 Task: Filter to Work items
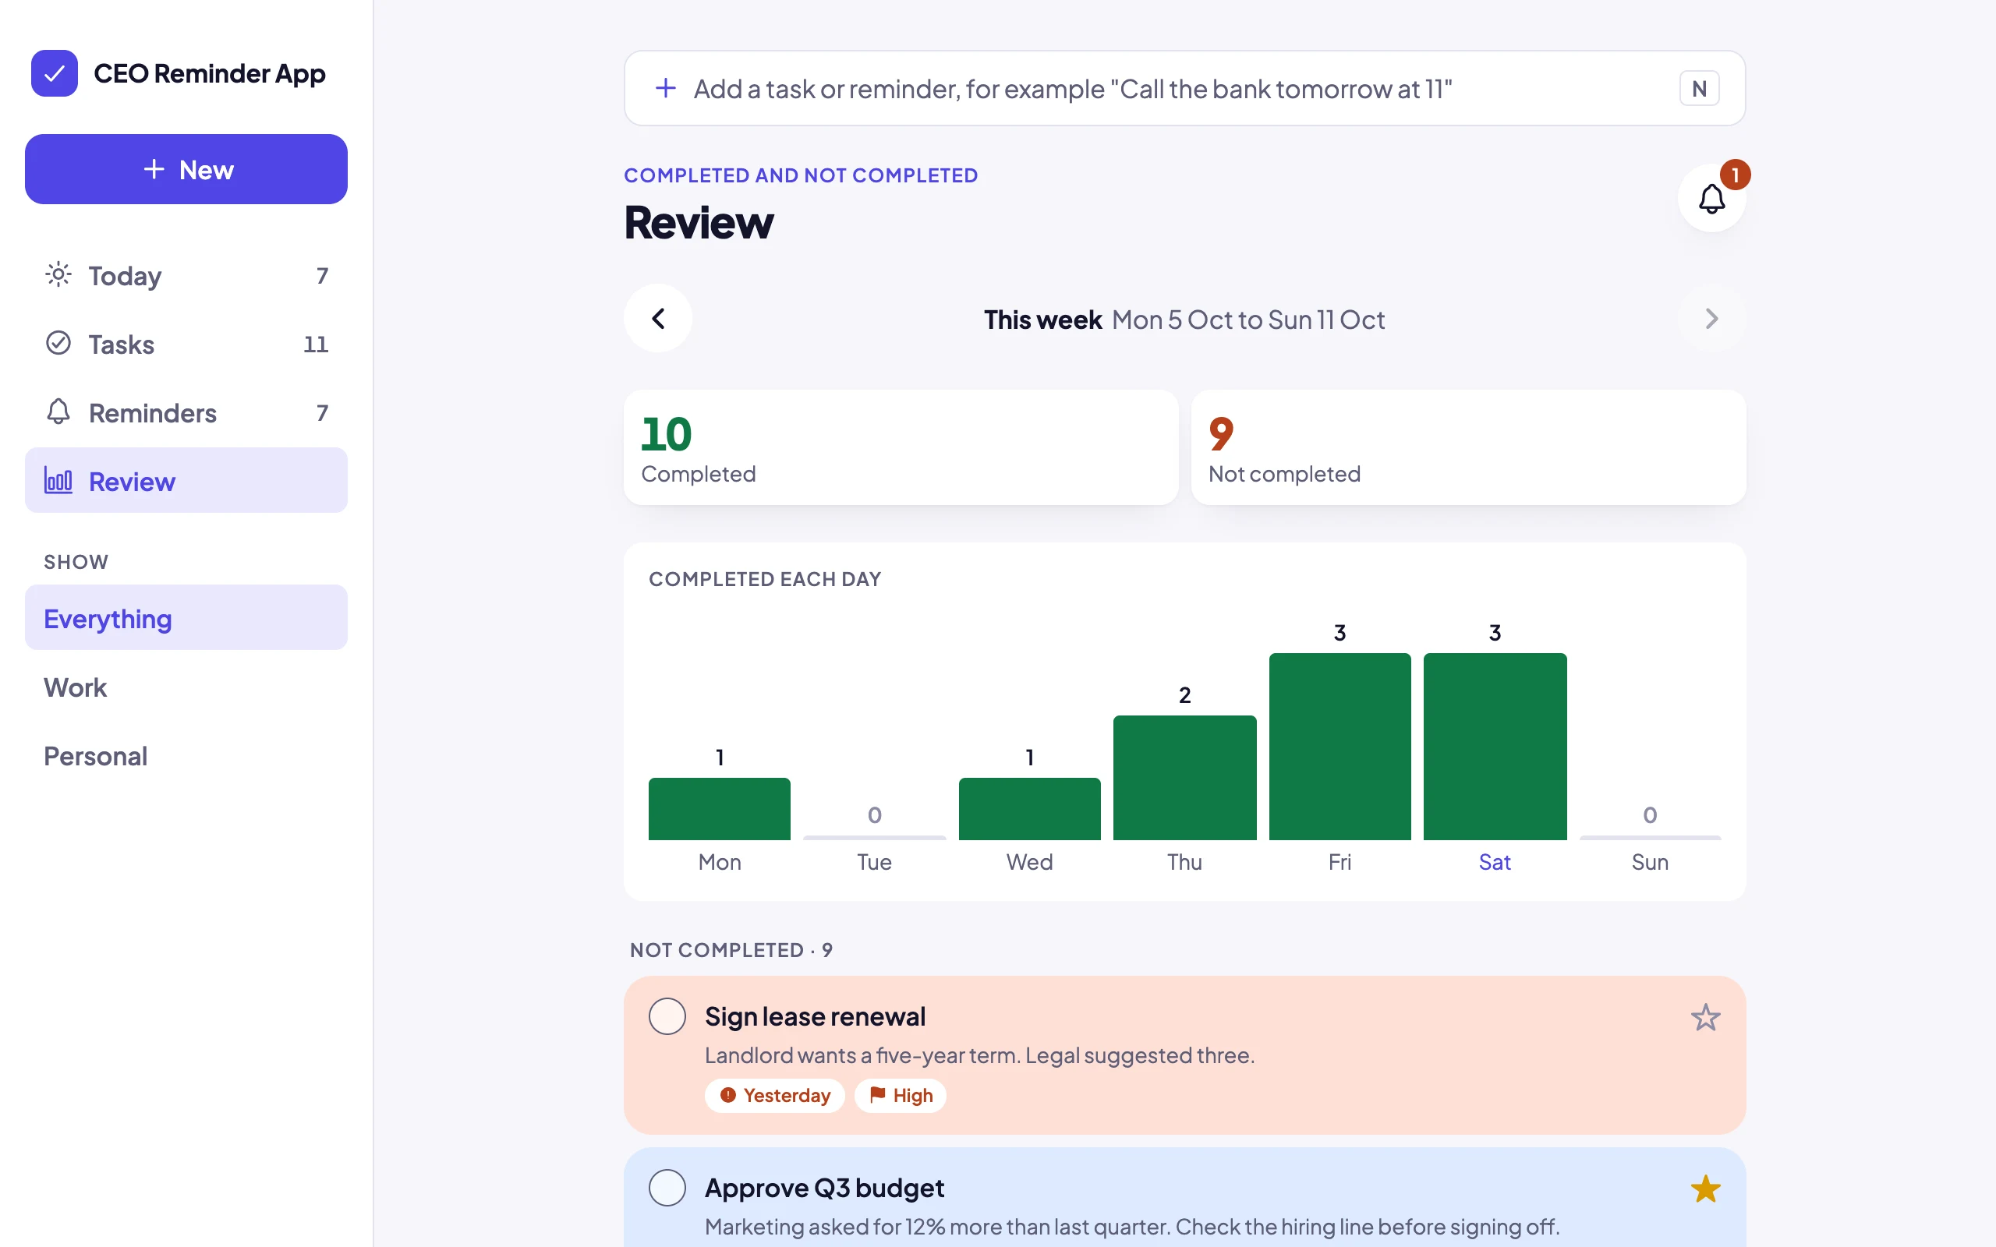(x=186, y=687)
